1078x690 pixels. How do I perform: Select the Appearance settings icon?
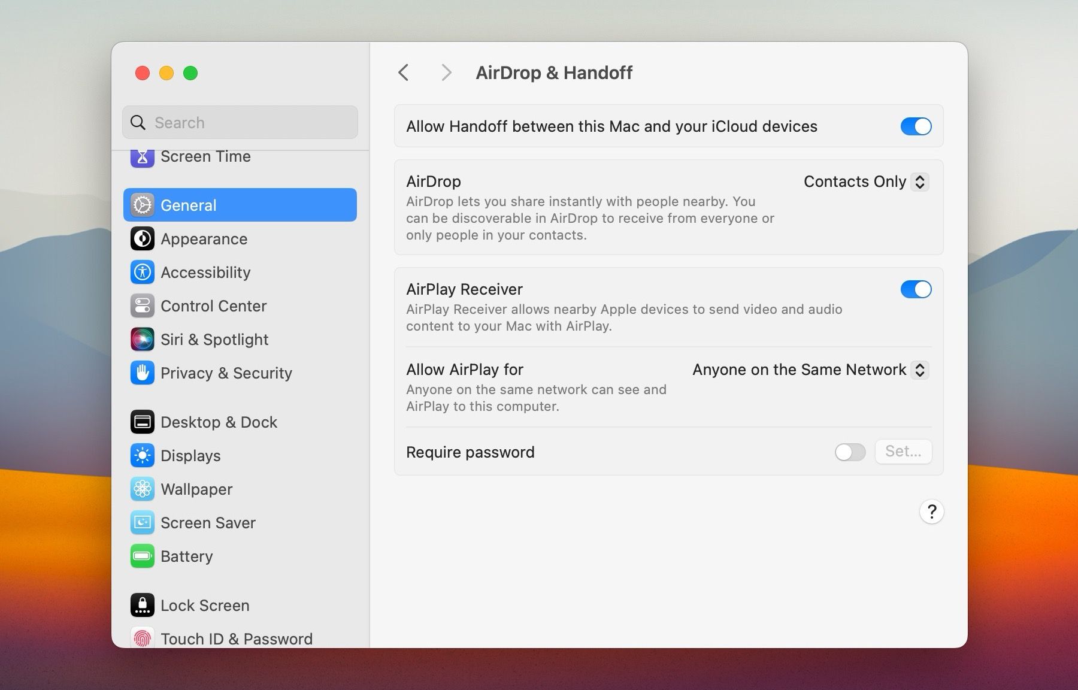click(204, 238)
